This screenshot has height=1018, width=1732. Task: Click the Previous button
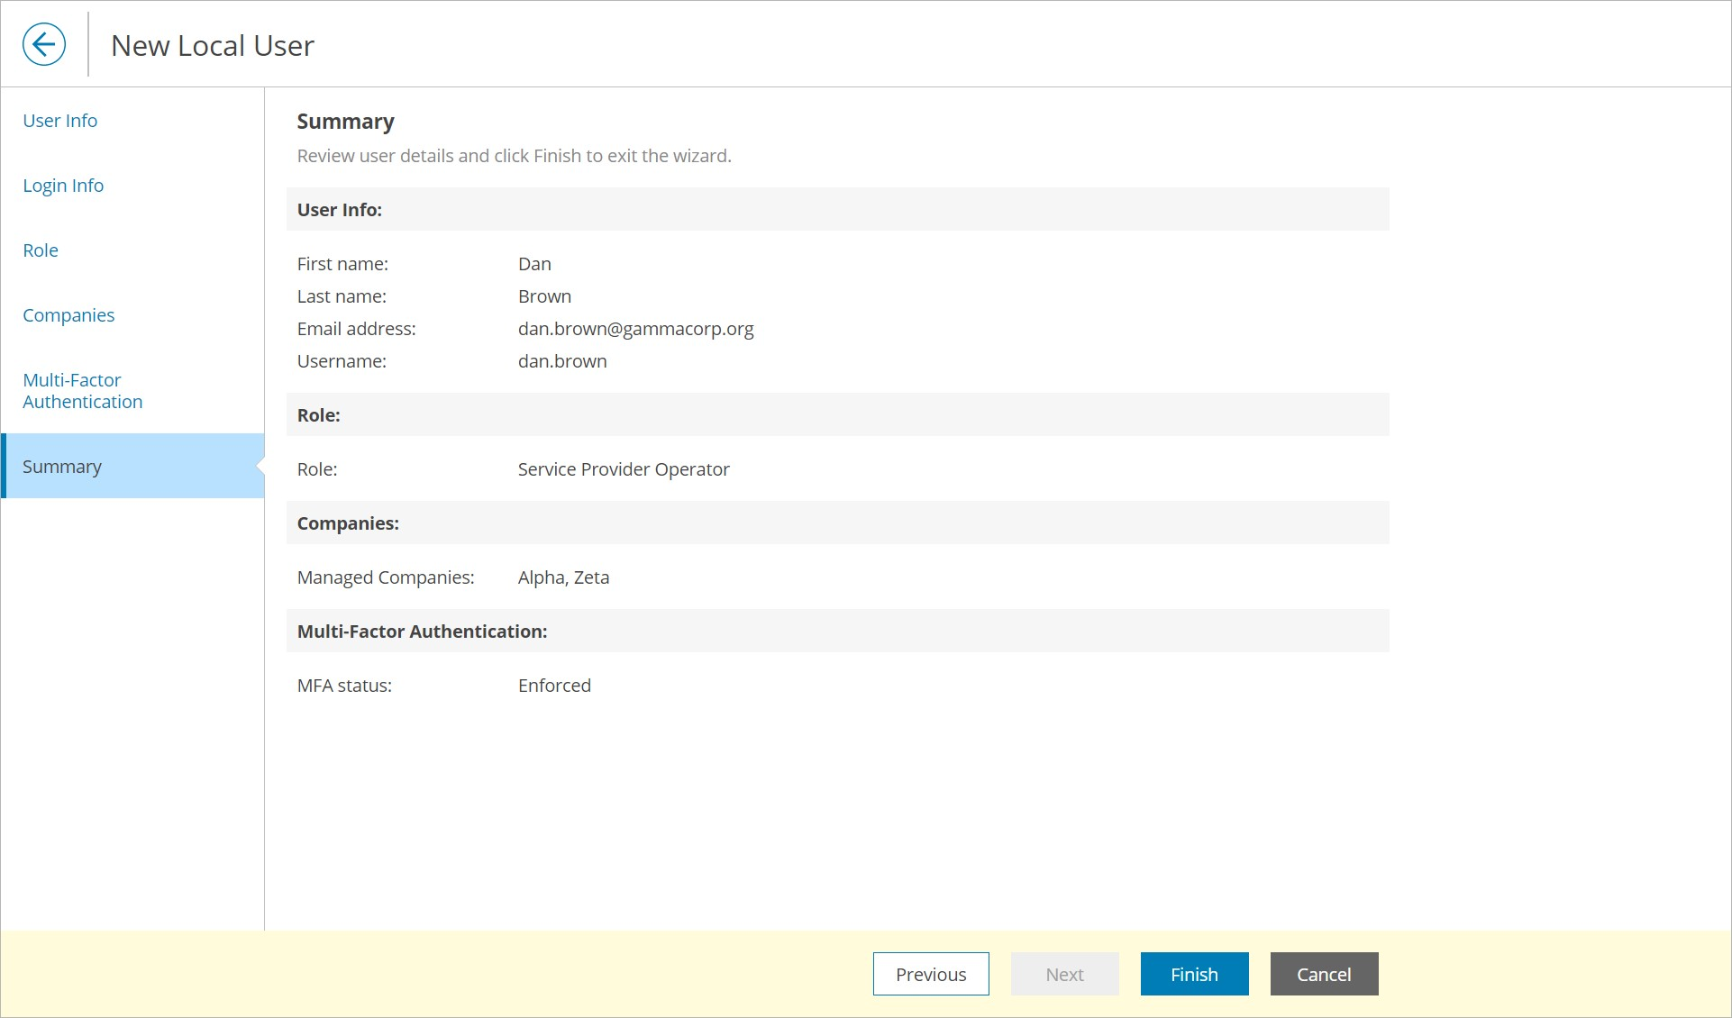point(930,974)
